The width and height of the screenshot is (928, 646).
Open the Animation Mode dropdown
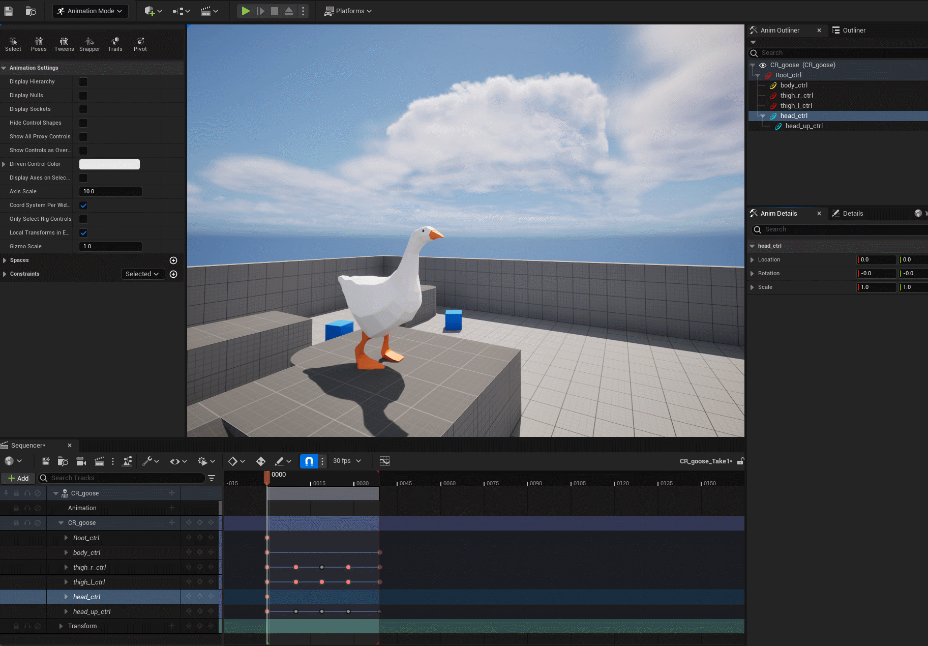[x=90, y=11]
